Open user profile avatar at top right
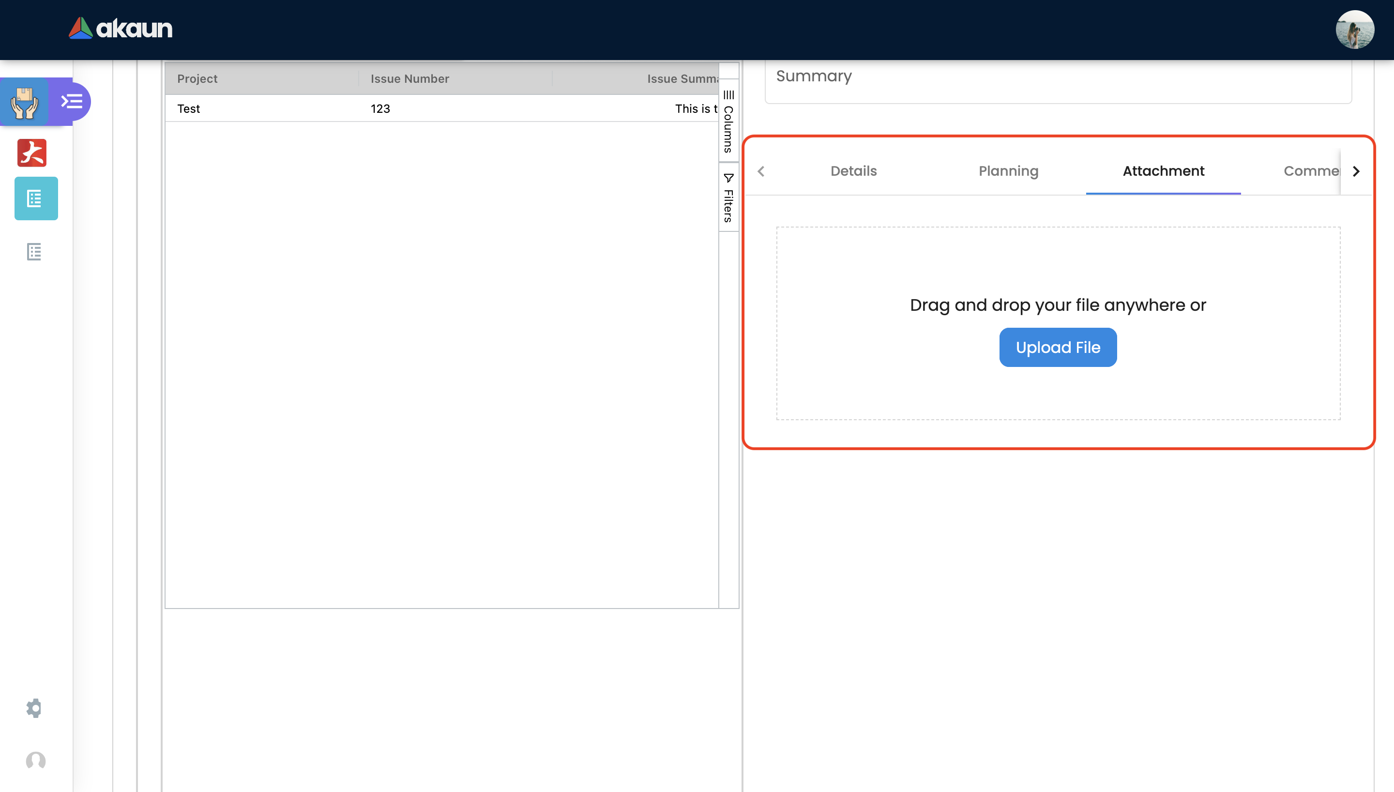The image size is (1394, 792). 1354,30
